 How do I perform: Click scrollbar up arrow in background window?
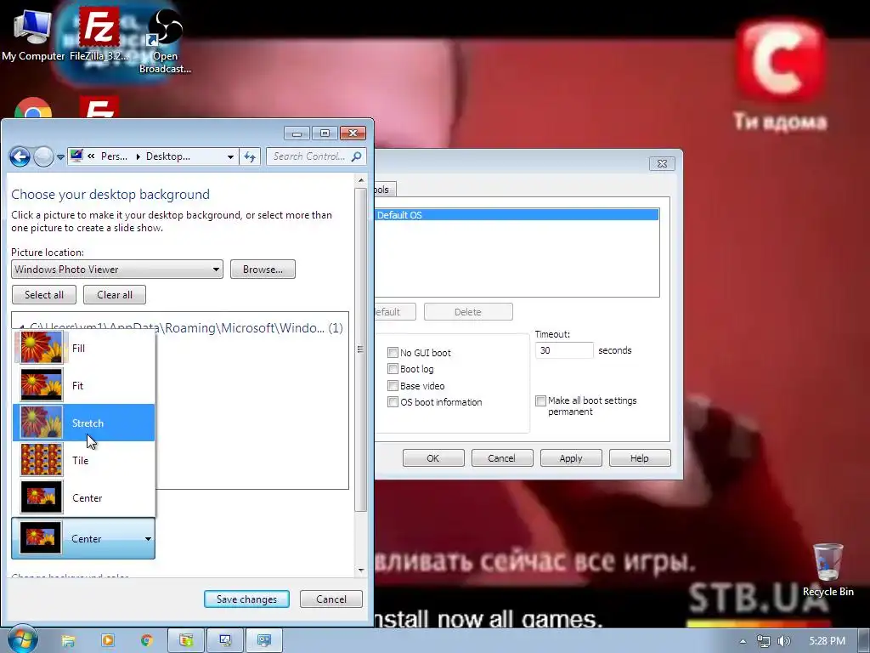tap(360, 180)
